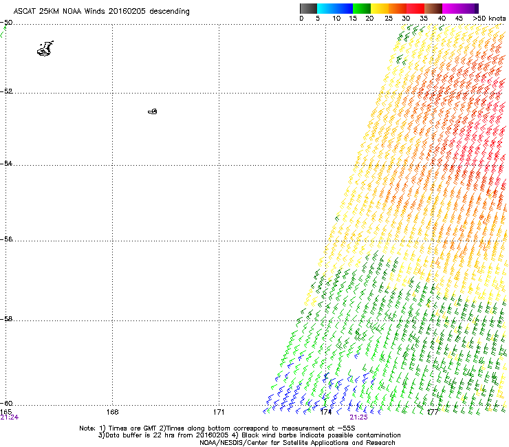This screenshot has height=447, width=509.
Task: Click the '177' longitude axis label
Action: point(433,412)
